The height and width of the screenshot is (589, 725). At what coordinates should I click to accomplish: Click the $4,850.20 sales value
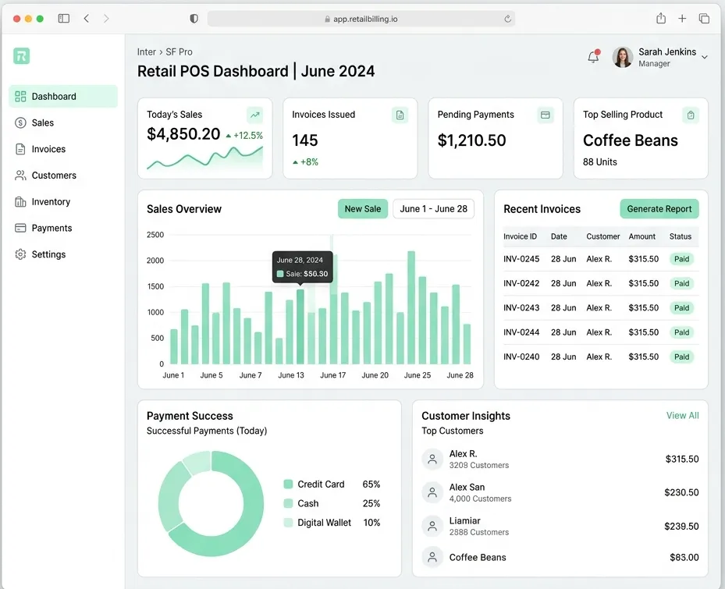click(183, 134)
